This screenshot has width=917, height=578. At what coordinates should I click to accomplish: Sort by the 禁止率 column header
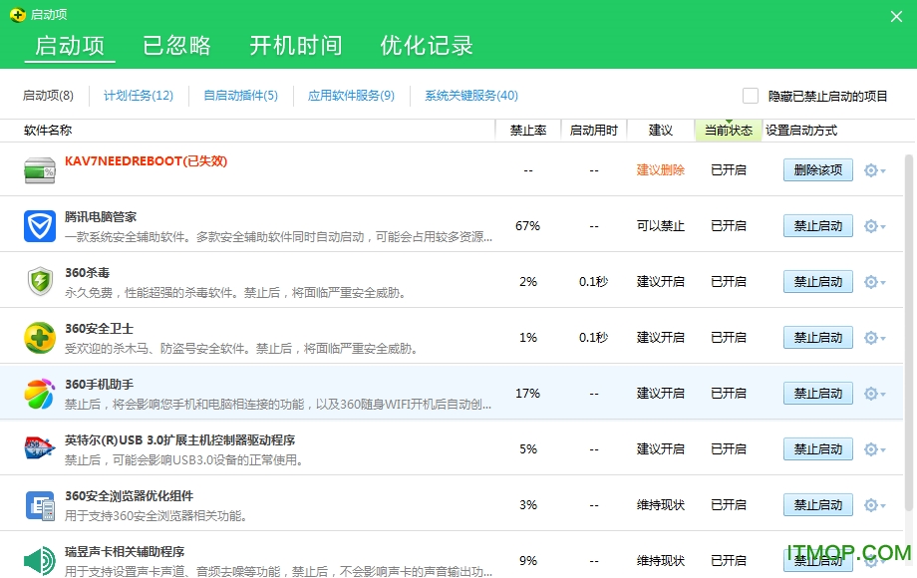(528, 131)
